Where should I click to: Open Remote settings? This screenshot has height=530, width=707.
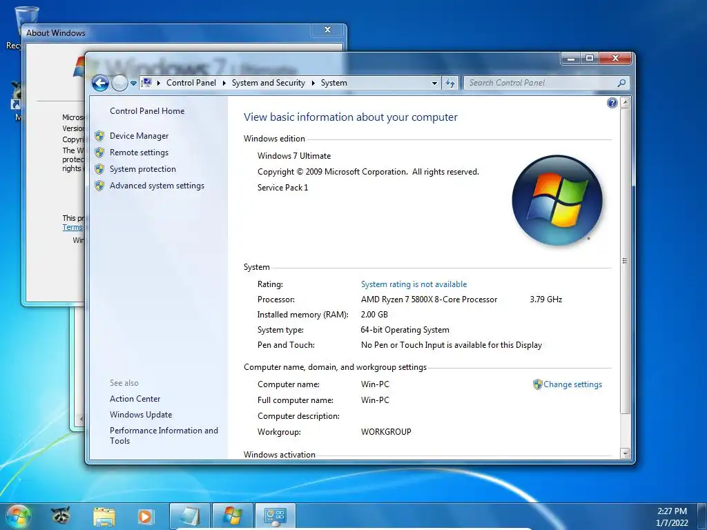(x=139, y=153)
